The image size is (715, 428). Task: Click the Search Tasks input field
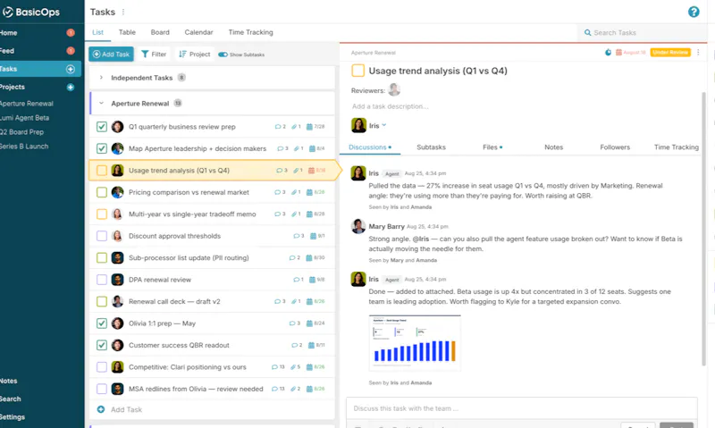tap(642, 33)
